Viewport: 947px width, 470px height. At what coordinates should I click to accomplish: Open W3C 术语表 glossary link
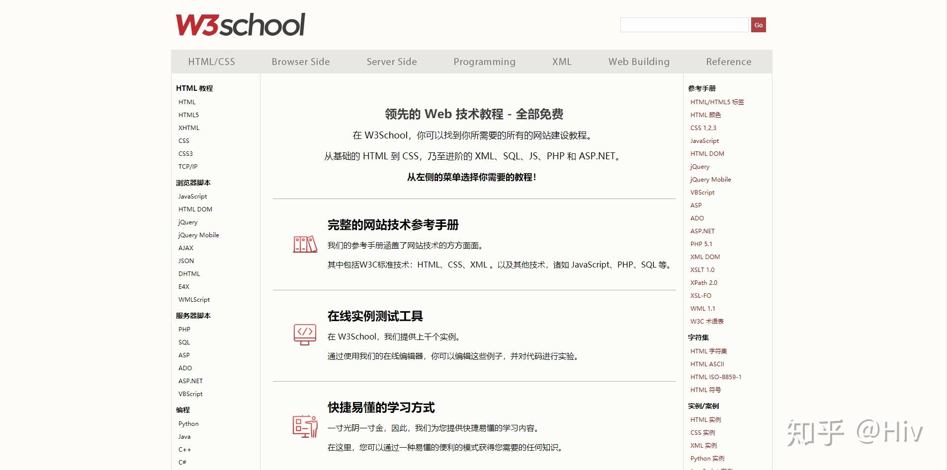click(707, 321)
